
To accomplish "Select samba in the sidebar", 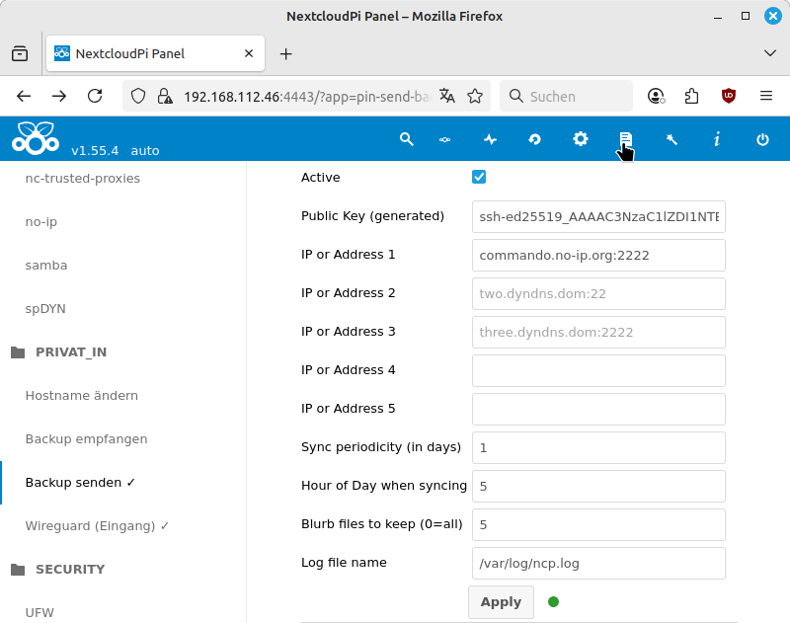I will [46, 266].
